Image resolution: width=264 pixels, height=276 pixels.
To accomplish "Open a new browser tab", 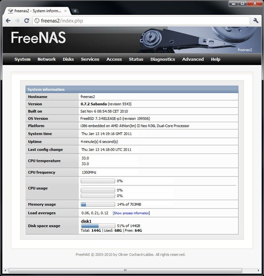I will click(75, 11).
